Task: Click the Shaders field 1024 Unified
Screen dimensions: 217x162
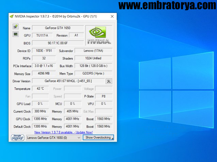Action: point(93,58)
